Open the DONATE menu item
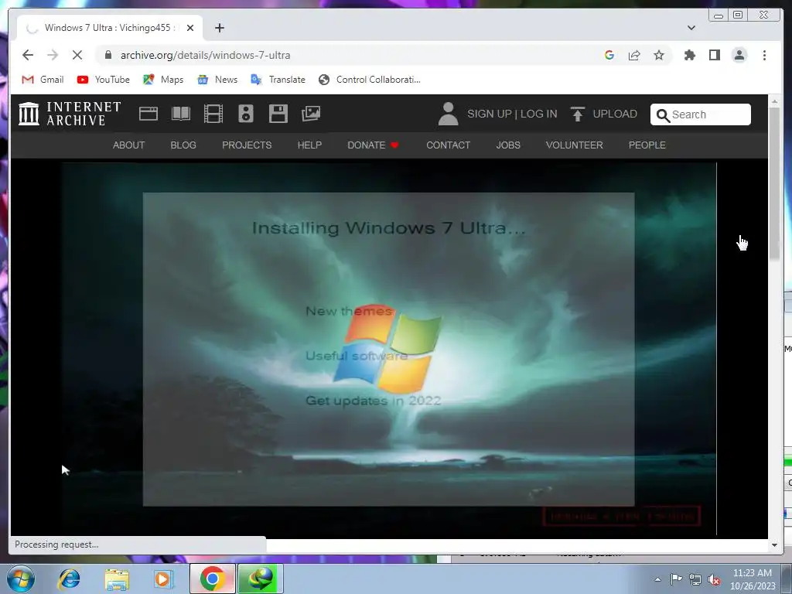The image size is (792, 594). tap(374, 145)
